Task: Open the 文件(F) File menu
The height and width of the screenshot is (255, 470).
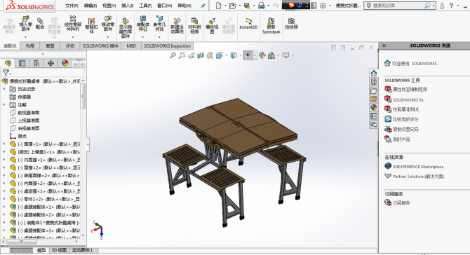Action: coord(72,6)
